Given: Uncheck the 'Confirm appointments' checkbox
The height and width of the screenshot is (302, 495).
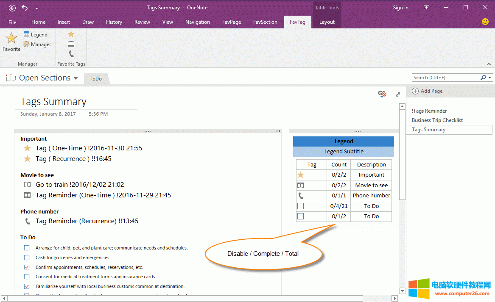Looking at the screenshot, I should coord(27,267).
